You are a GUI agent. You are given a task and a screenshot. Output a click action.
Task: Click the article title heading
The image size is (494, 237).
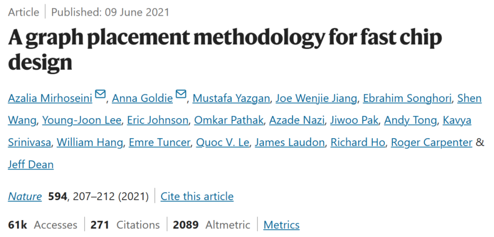[x=225, y=50]
